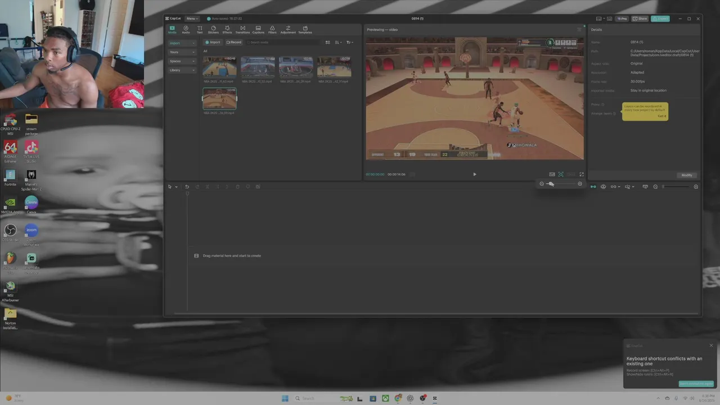The height and width of the screenshot is (405, 720).
Task: Open the Text tab
Action: [200, 29]
